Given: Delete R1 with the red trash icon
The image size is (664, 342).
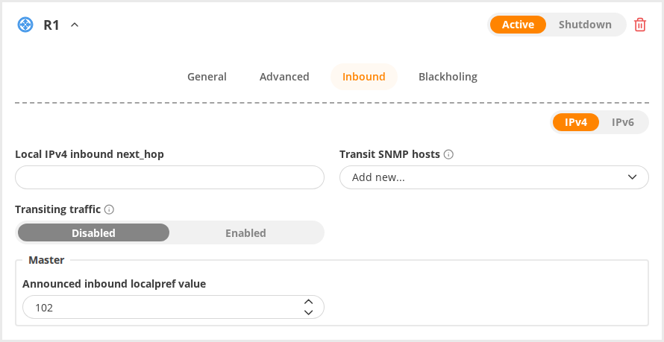Looking at the screenshot, I should (640, 25).
